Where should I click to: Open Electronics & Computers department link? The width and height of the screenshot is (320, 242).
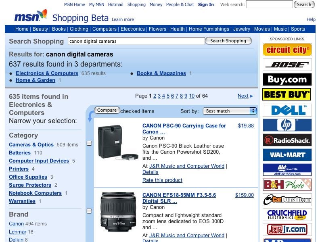(x=47, y=73)
